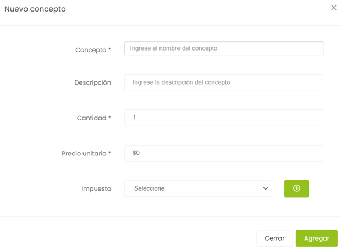The height and width of the screenshot is (250, 341).
Task: Click the Cerrar button
Action: point(274,238)
